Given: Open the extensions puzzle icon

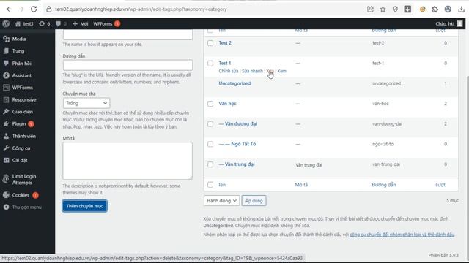Looking at the screenshot, I should [x=435, y=9].
